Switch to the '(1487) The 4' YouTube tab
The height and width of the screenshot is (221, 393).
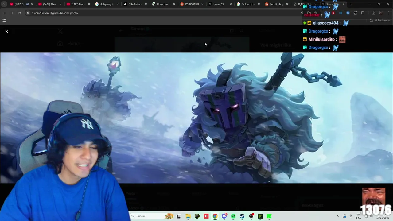[x=49, y=4]
